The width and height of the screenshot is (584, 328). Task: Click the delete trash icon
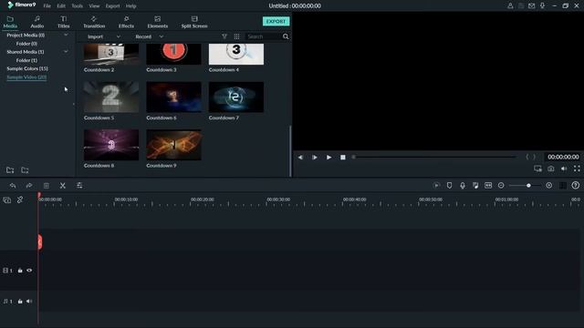[x=47, y=186]
